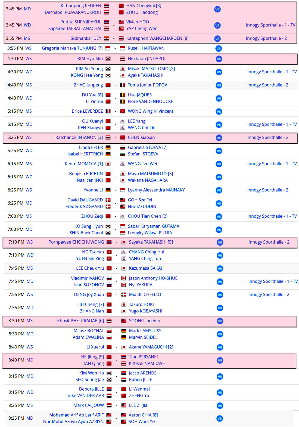Image resolution: width=299 pixels, height=427 pixels.
Task: Open player Toma Junior POPOV
Action: (x=148, y=85)
